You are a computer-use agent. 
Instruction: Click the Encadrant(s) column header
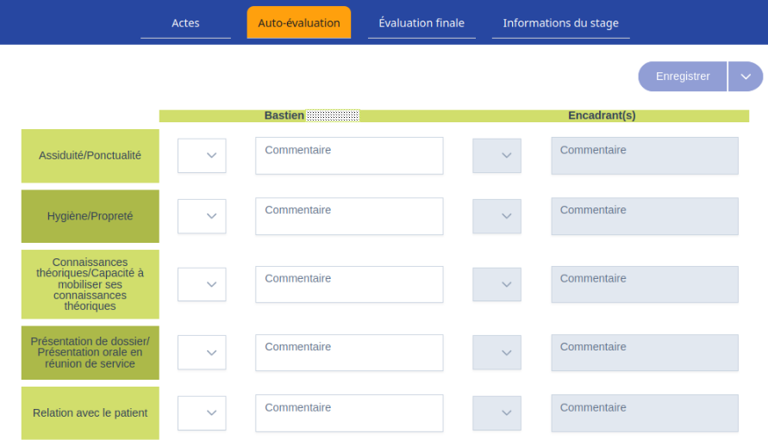click(x=602, y=115)
